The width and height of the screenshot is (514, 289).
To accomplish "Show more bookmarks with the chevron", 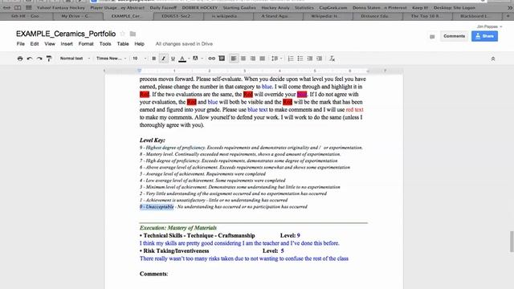I will tap(510, 7).
